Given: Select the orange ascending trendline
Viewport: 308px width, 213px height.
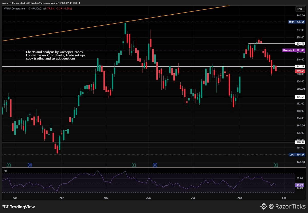Looking at the screenshot, I should coord(116,24).
